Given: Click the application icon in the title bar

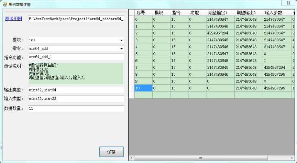Looking at the screenshot, I should click(5, 3).
